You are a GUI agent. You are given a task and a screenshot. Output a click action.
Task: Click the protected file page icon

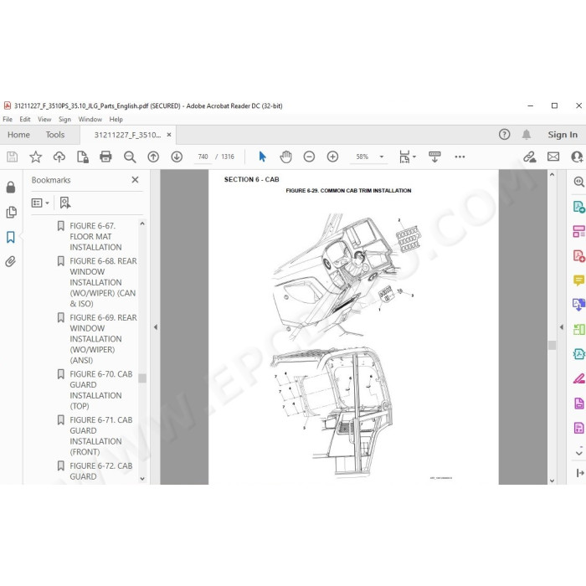83,157
